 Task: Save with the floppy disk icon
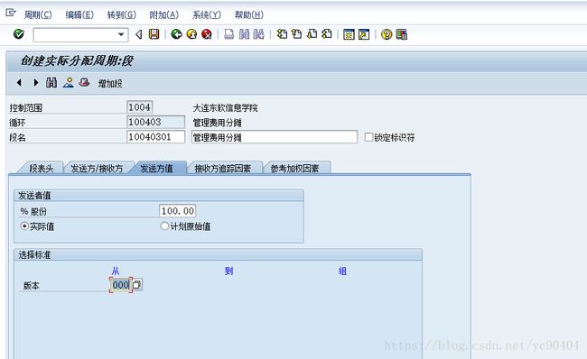(154, 34)
